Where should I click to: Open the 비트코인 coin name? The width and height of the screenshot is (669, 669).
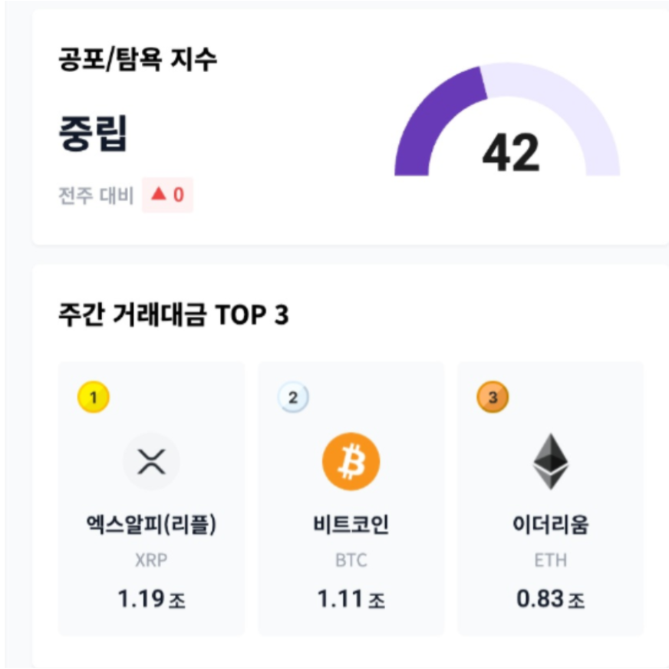coord(351,525)
